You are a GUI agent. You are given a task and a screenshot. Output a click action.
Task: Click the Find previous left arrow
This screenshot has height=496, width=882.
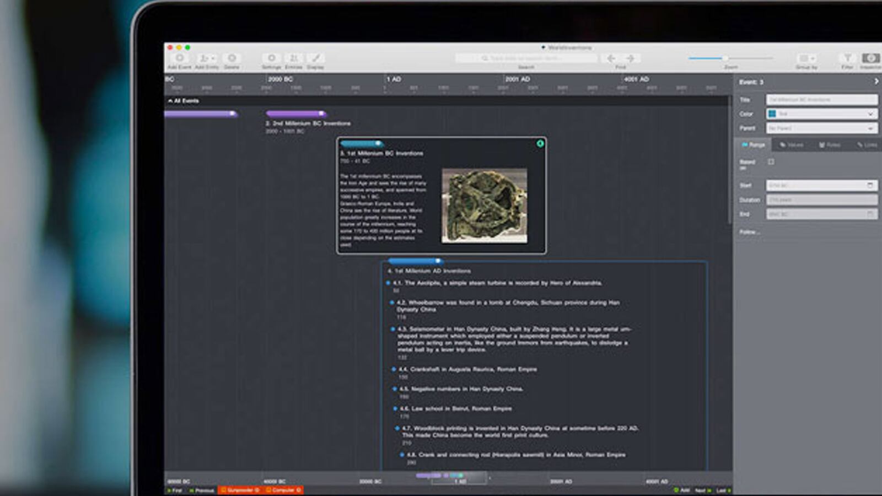(611, 58)
